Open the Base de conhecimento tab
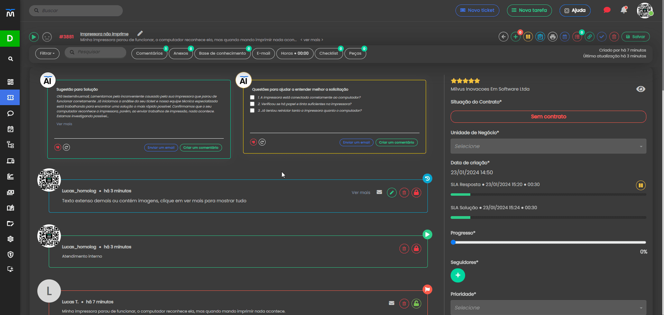This screenshot has width=664, height=315. click(x=222, y=53)
